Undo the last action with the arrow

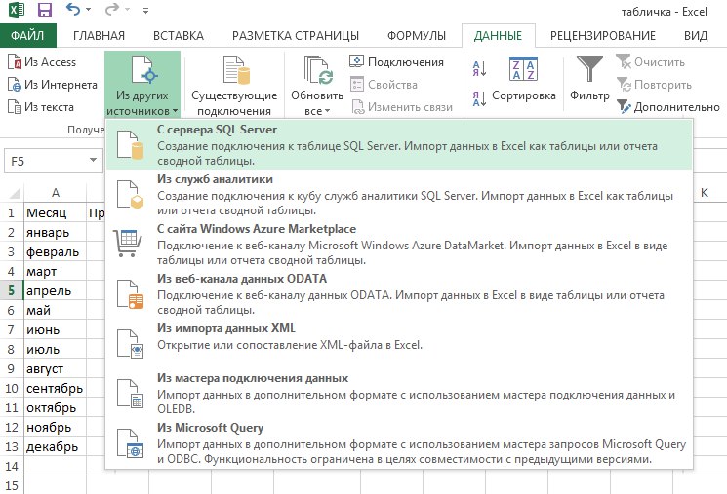click(x=73, y=9)
